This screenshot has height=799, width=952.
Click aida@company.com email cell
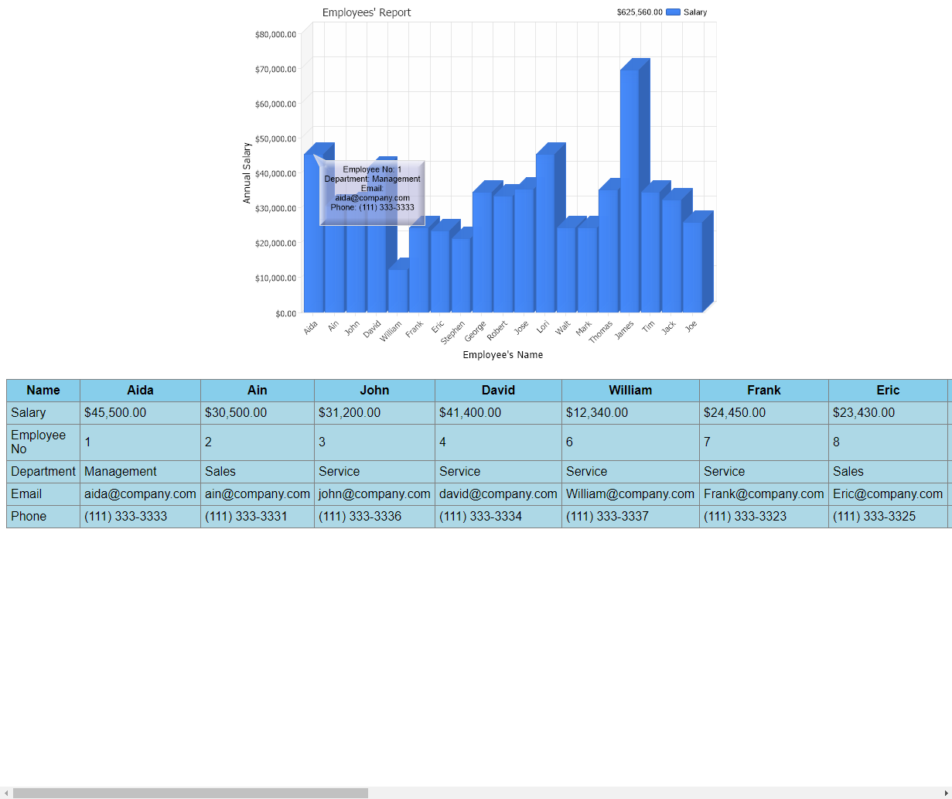(x=140, y=493)
